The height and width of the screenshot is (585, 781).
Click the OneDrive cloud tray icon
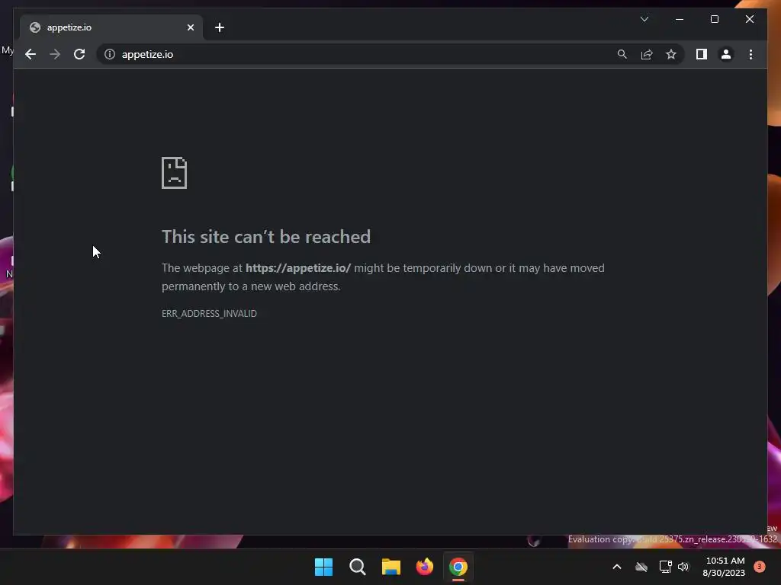pyautogui.click(x=641, y=567)
